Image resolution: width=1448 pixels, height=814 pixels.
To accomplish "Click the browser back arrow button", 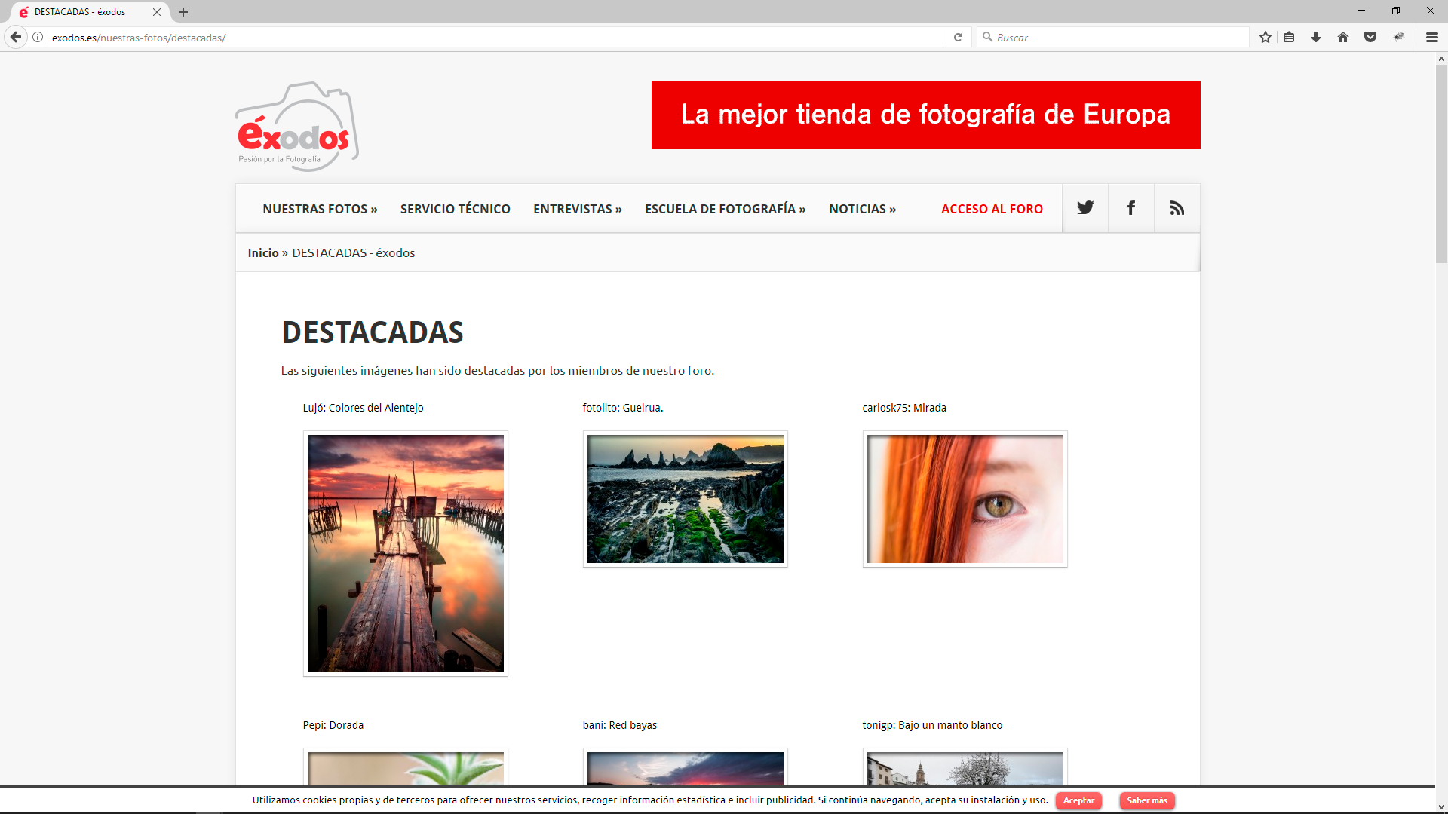I will [x=16, y=37].
